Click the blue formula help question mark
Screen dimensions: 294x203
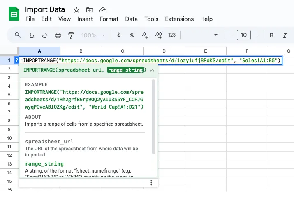tap(16, 61)
